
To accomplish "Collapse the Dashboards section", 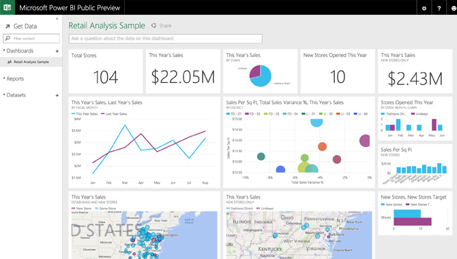I will click(4, 50).
